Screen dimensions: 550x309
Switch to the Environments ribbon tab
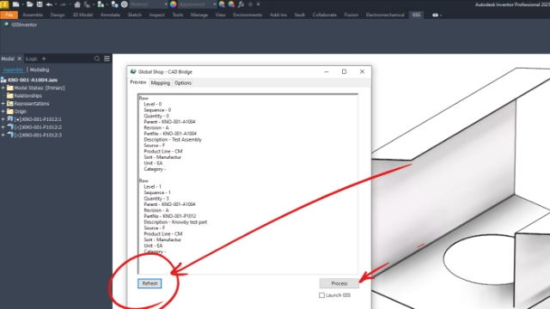(x=247, y=15)
